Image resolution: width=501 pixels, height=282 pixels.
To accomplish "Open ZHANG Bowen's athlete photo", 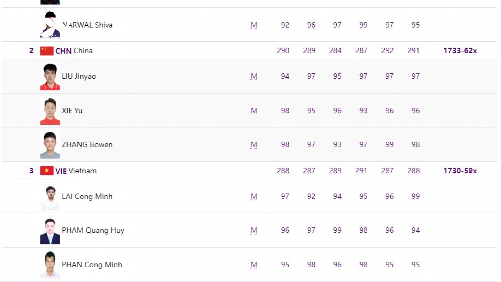I will (50, 144).
